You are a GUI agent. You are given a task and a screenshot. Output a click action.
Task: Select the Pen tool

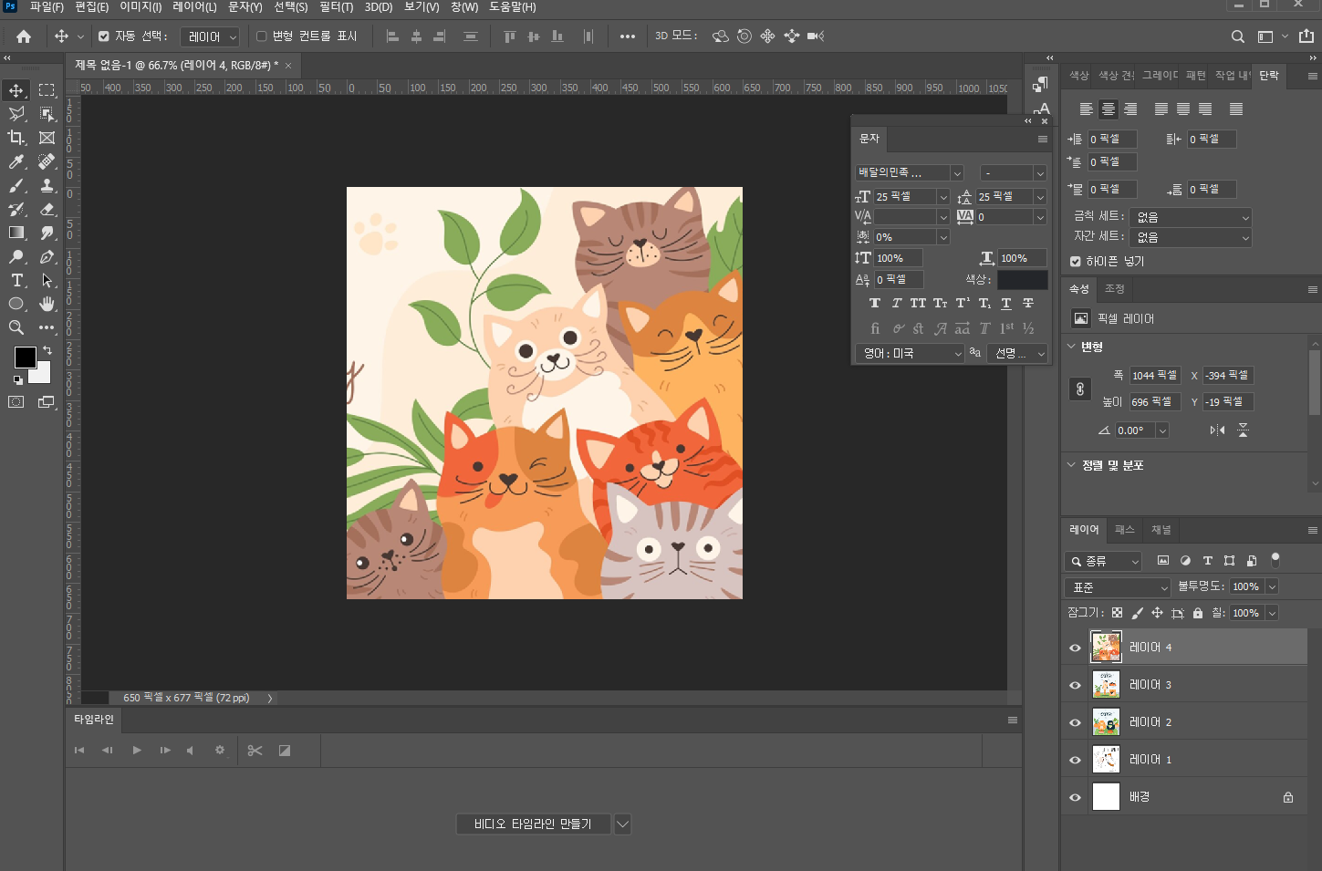[x=47, y=256]
